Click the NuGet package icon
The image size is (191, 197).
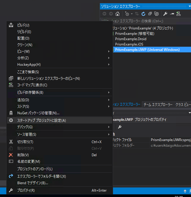click(x=11, y=113)
